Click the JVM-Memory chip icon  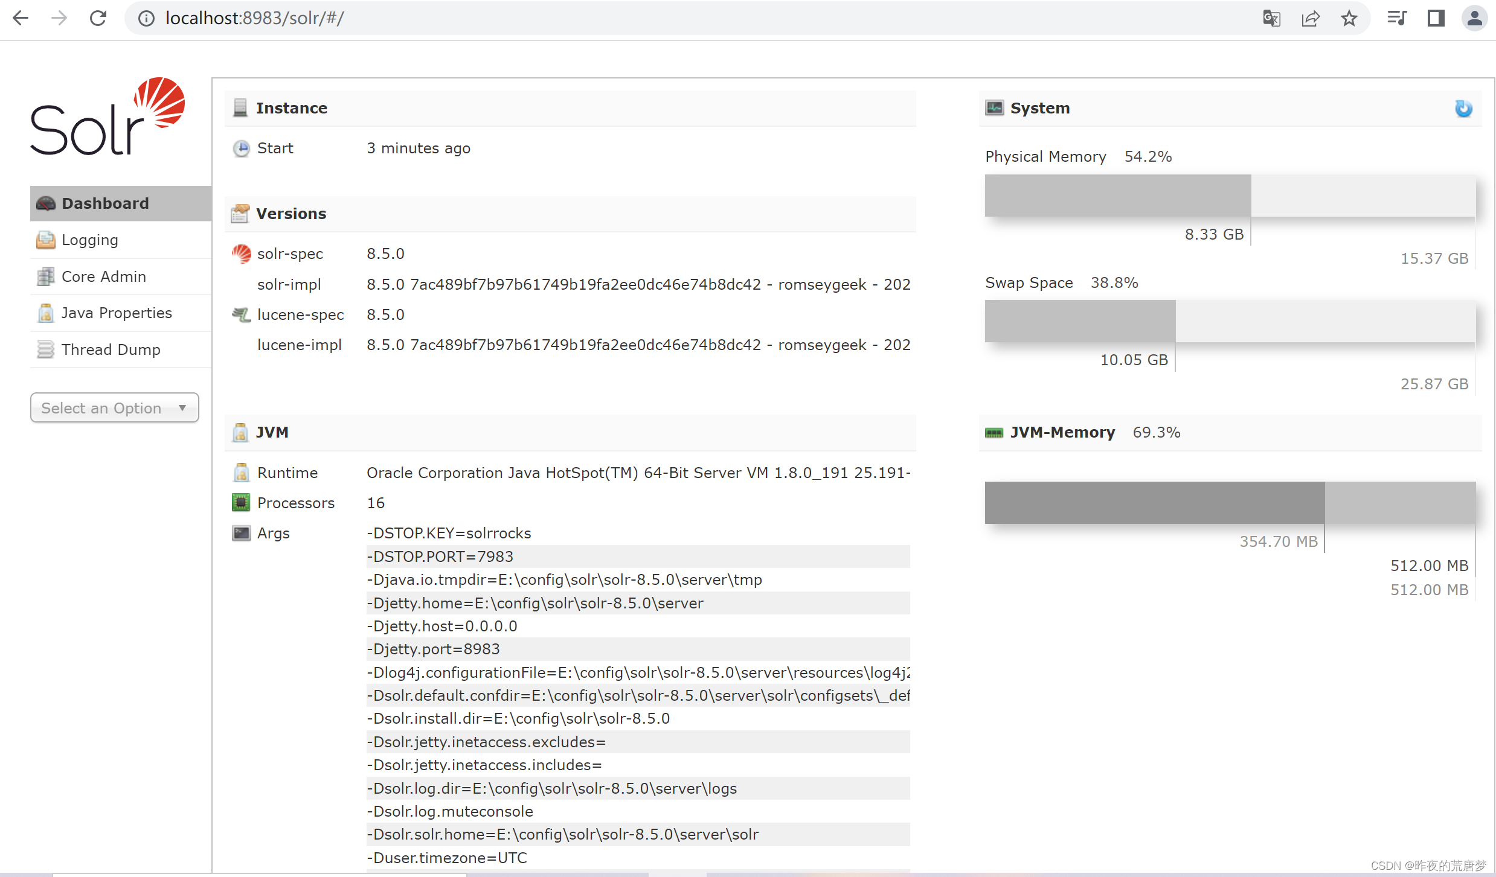tap(994, 432)
